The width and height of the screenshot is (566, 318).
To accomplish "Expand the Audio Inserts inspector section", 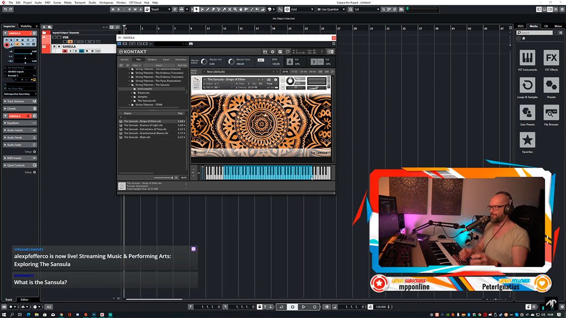I will click(20, 130).
